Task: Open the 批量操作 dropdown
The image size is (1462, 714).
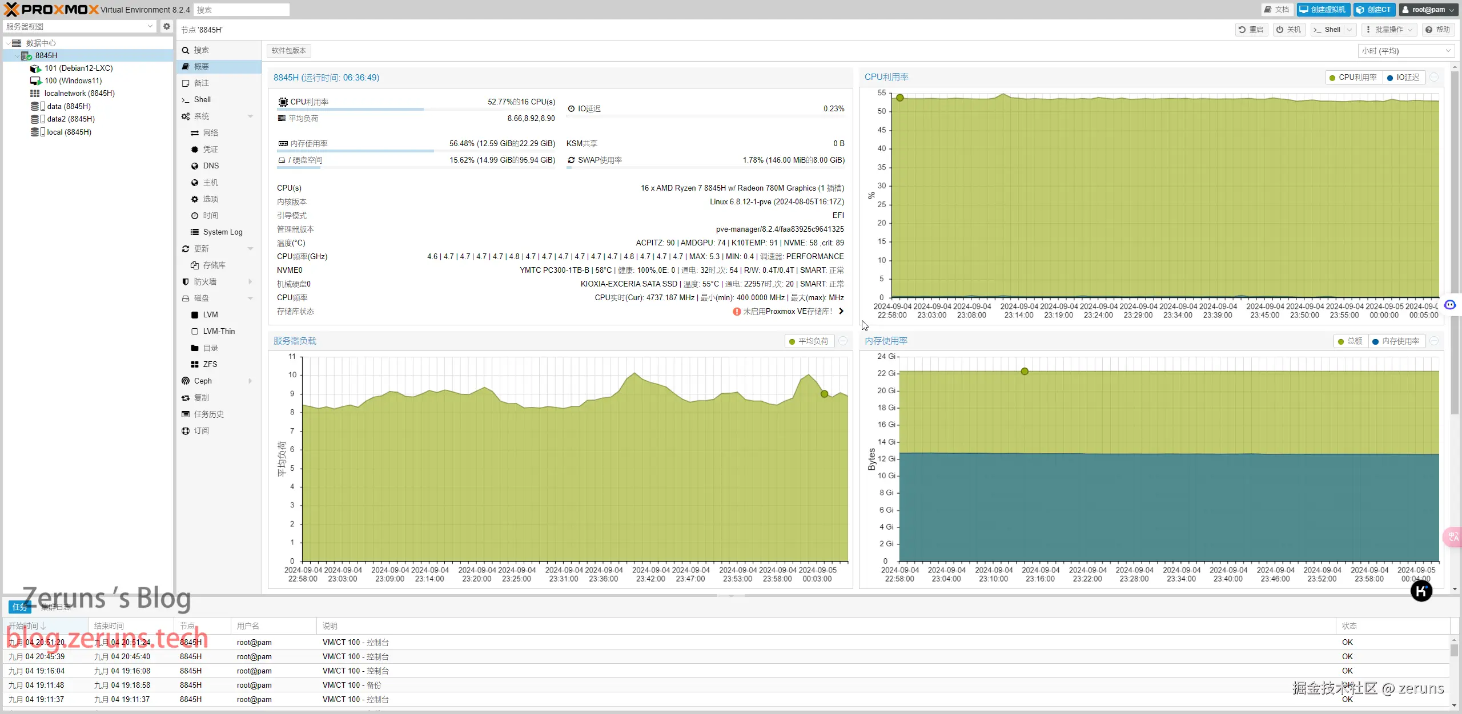Action: [1388, 30]
